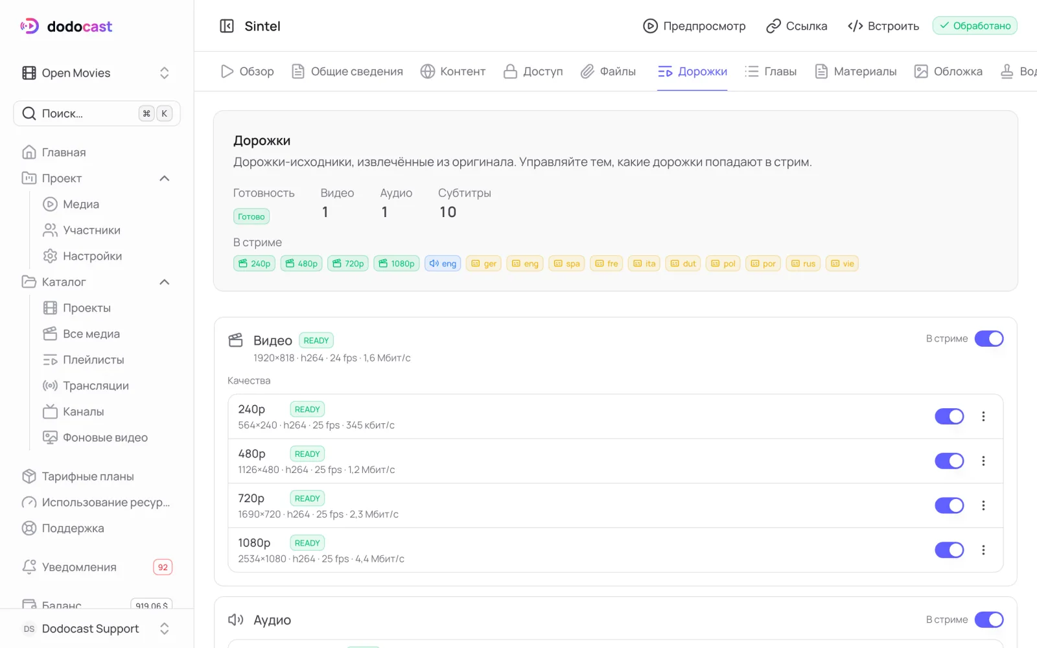Open the Доступ tab
The height and width of the screenshot is (648, 1037).
click(533, 71)
